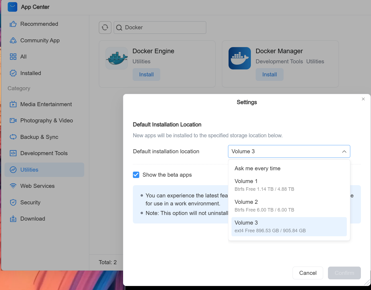The image size is (371, 290).
Task: Click the Backup & Sync icon
Action: (13, 137)
